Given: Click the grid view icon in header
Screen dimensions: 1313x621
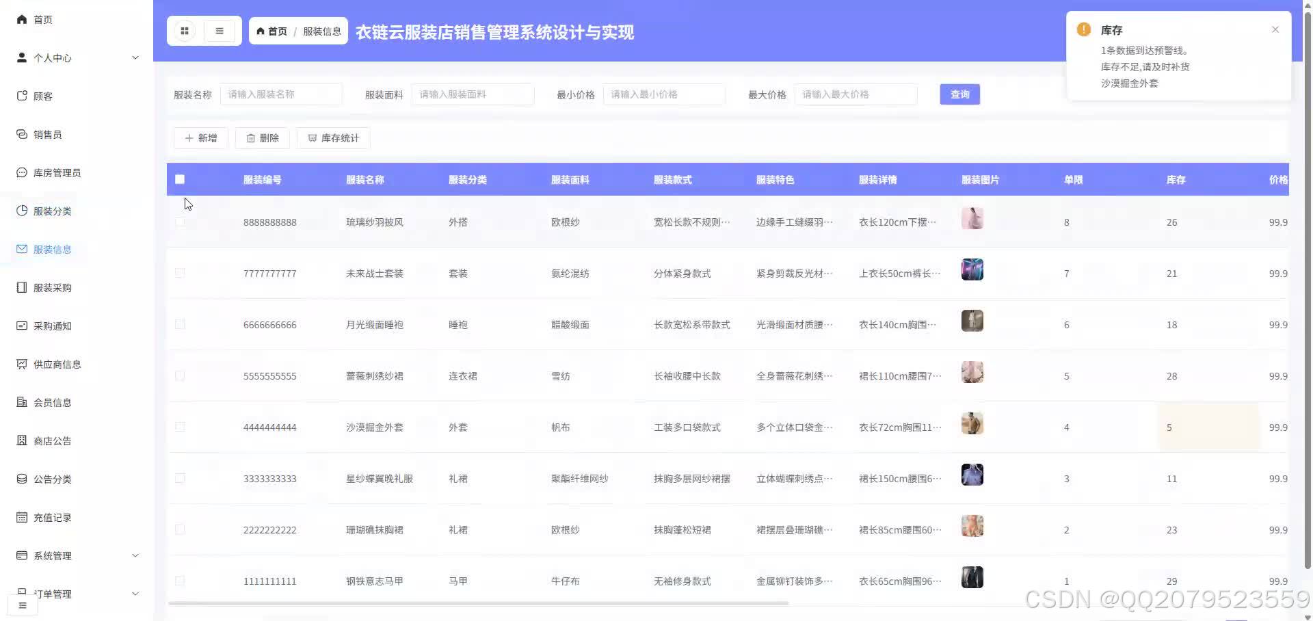Looking at the screenshot, I should 185,31.
